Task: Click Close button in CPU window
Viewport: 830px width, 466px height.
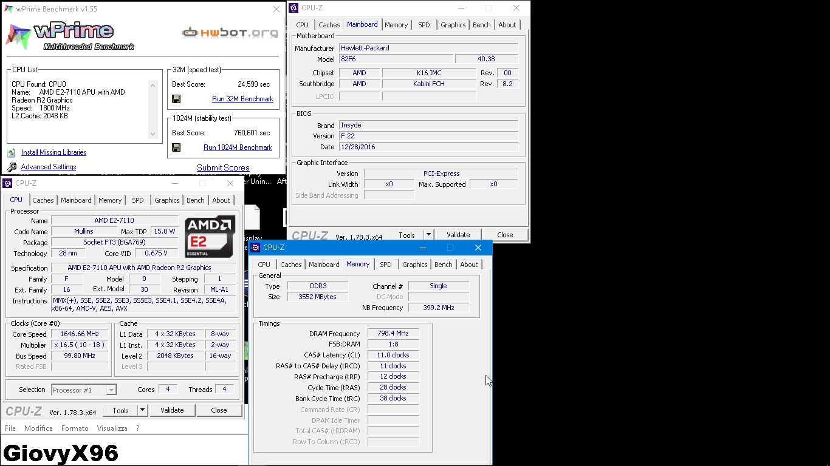Action: [x=219, y=410]
